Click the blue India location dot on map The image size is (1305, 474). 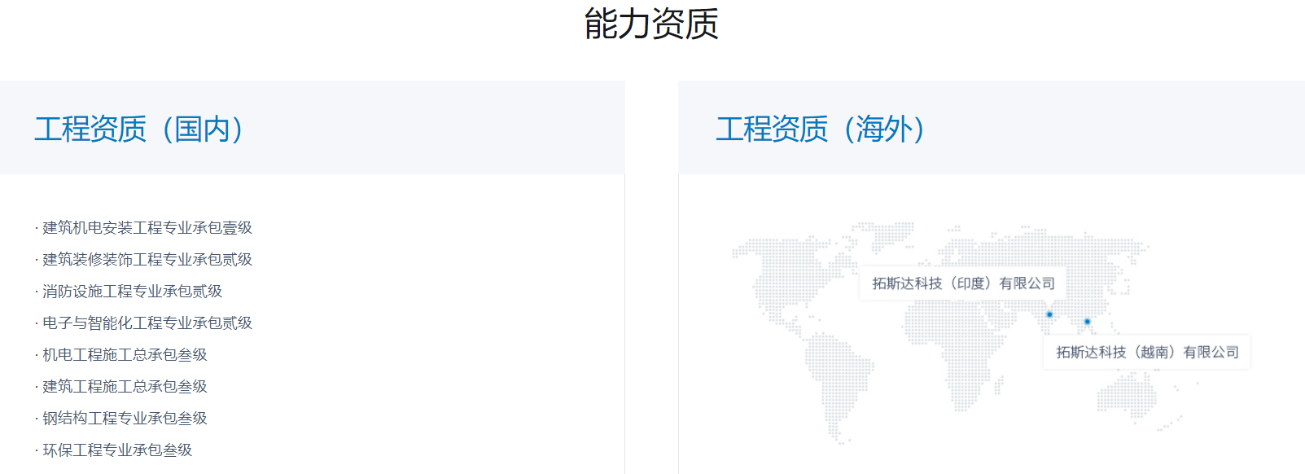point(1049,314)
